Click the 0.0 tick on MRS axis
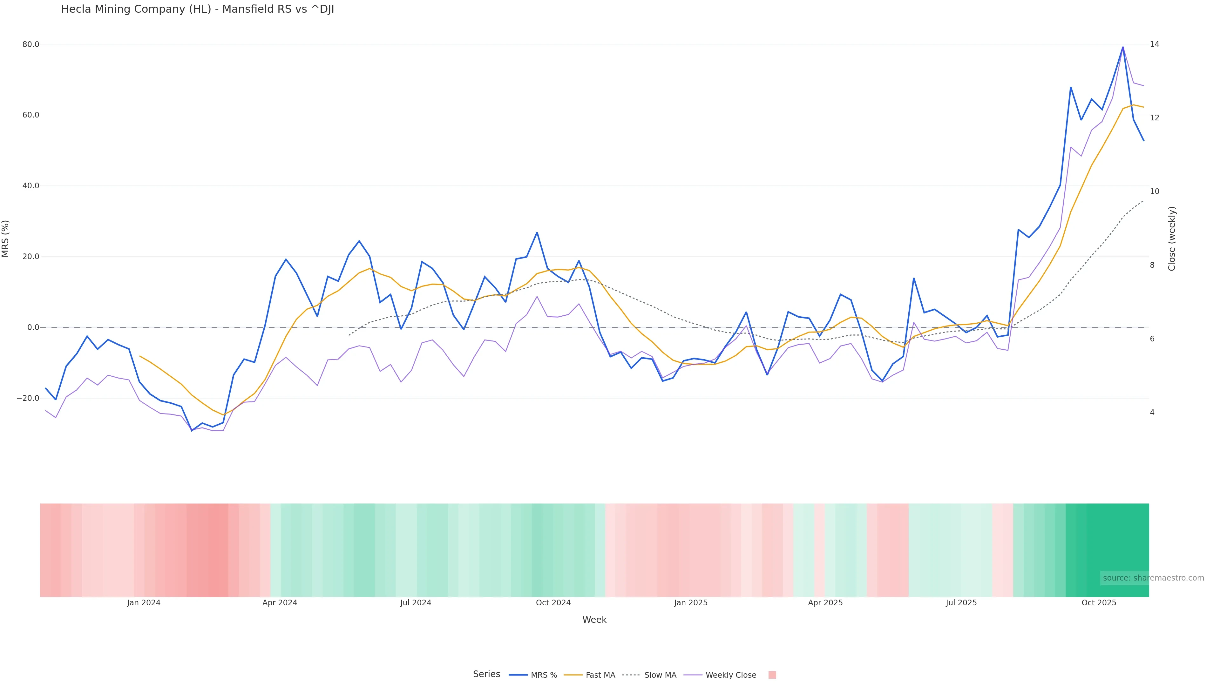 (33, 327)
